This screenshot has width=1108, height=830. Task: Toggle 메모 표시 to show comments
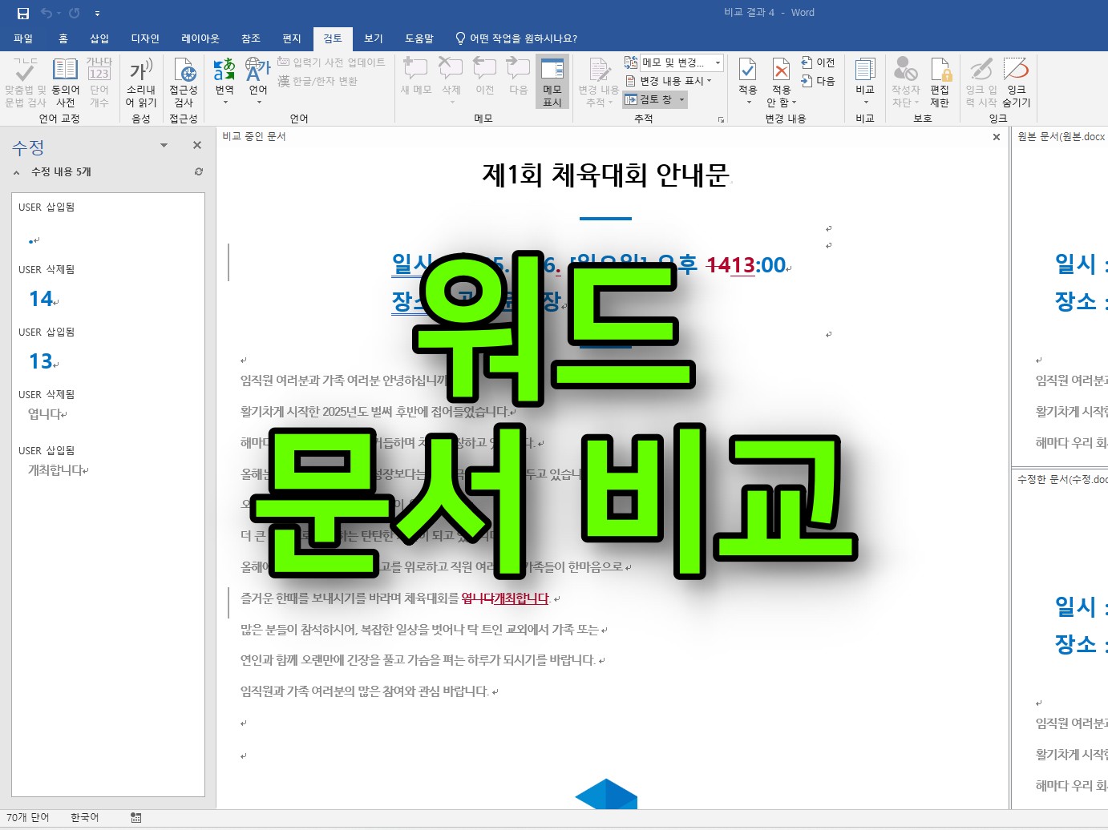pos(552,80)
